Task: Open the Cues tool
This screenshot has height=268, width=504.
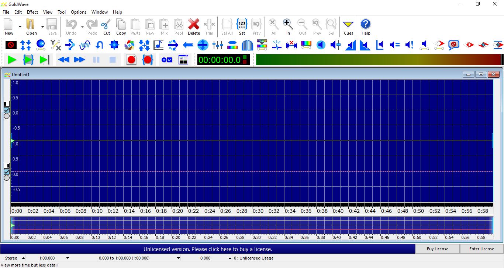Action: [x=348, y=27]
